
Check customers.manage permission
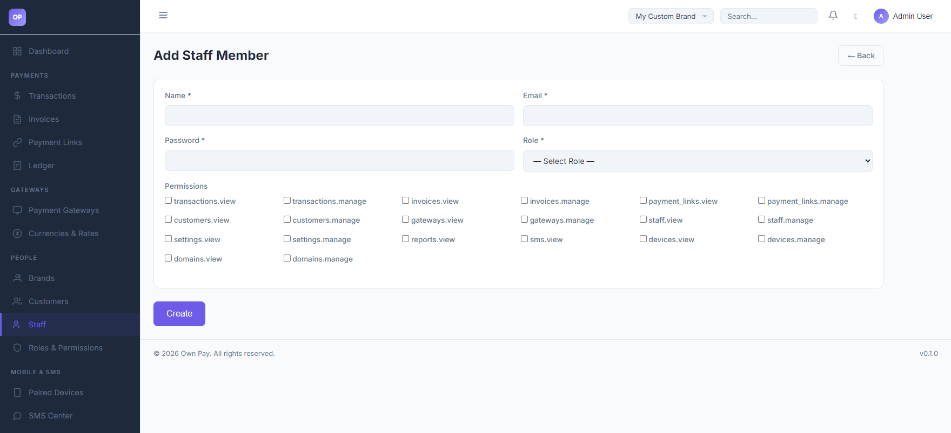(287, 219)
